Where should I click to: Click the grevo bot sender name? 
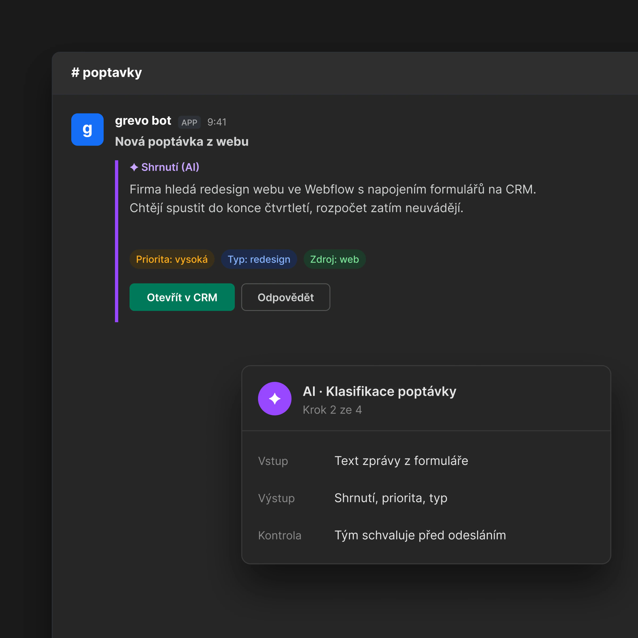point(143,121)
